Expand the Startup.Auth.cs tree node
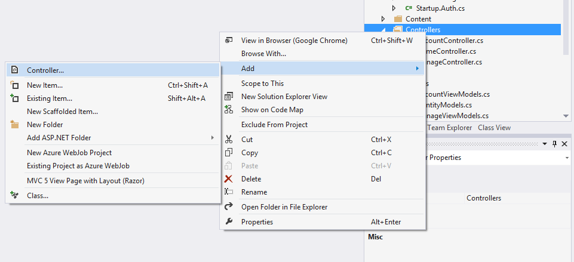Image resolution: width=574 pixels, height=262 pixels. [x=394, y=8]
